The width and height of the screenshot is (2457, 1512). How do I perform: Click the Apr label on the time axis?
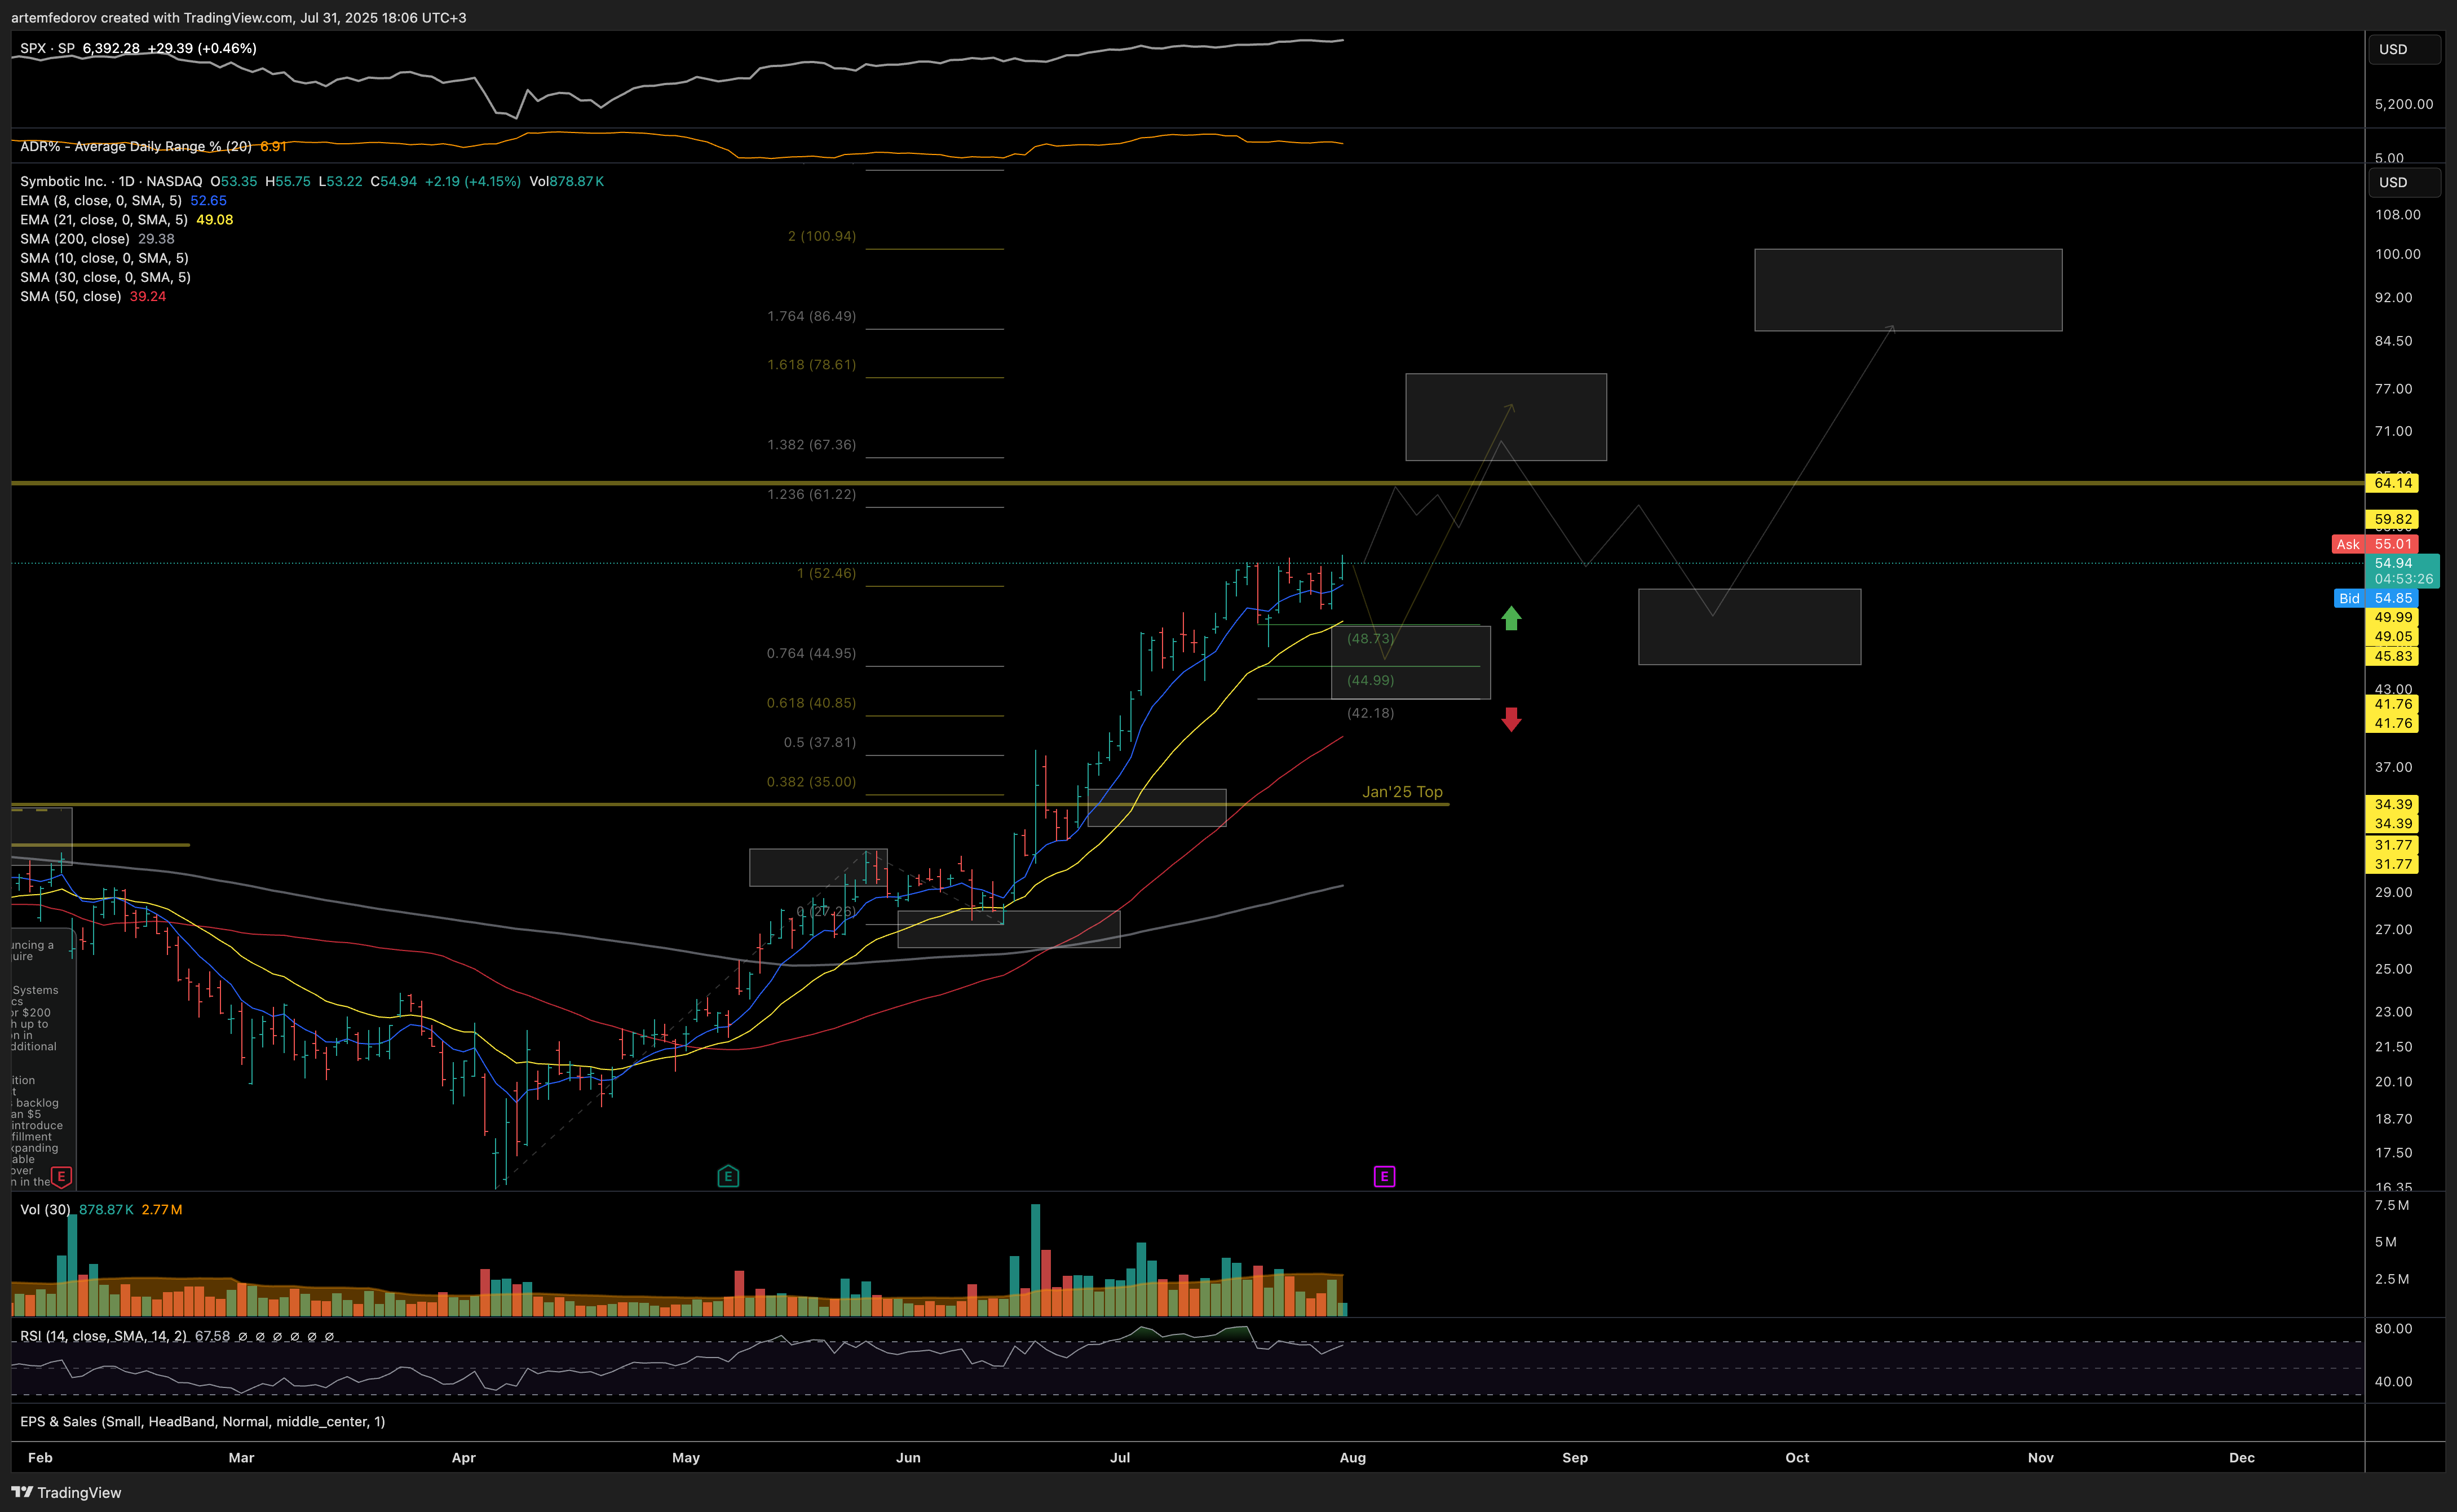click(463, 1457)
